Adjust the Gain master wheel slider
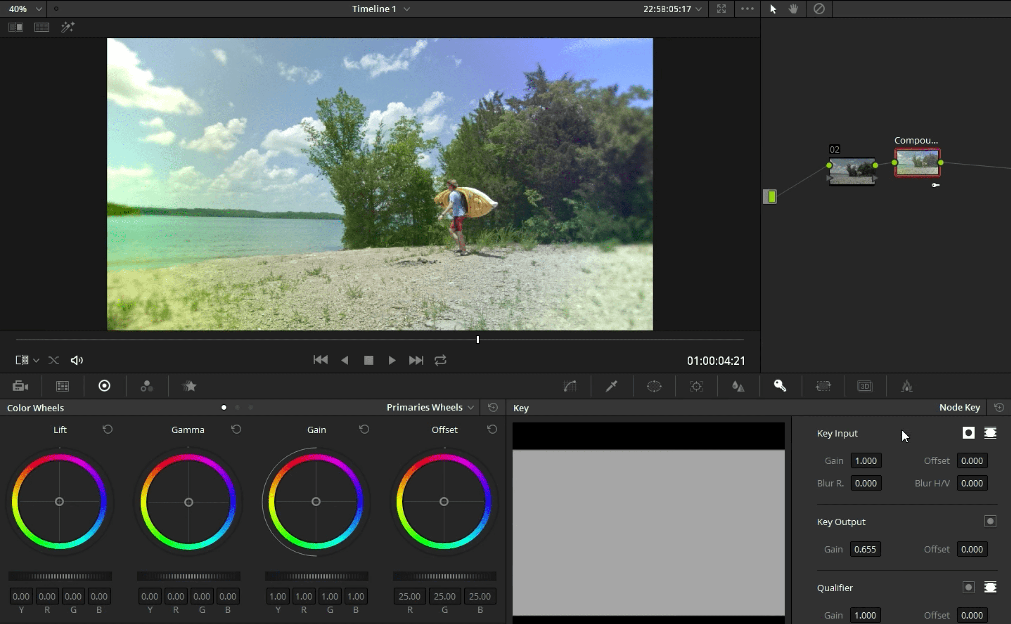 click(316, 576)
